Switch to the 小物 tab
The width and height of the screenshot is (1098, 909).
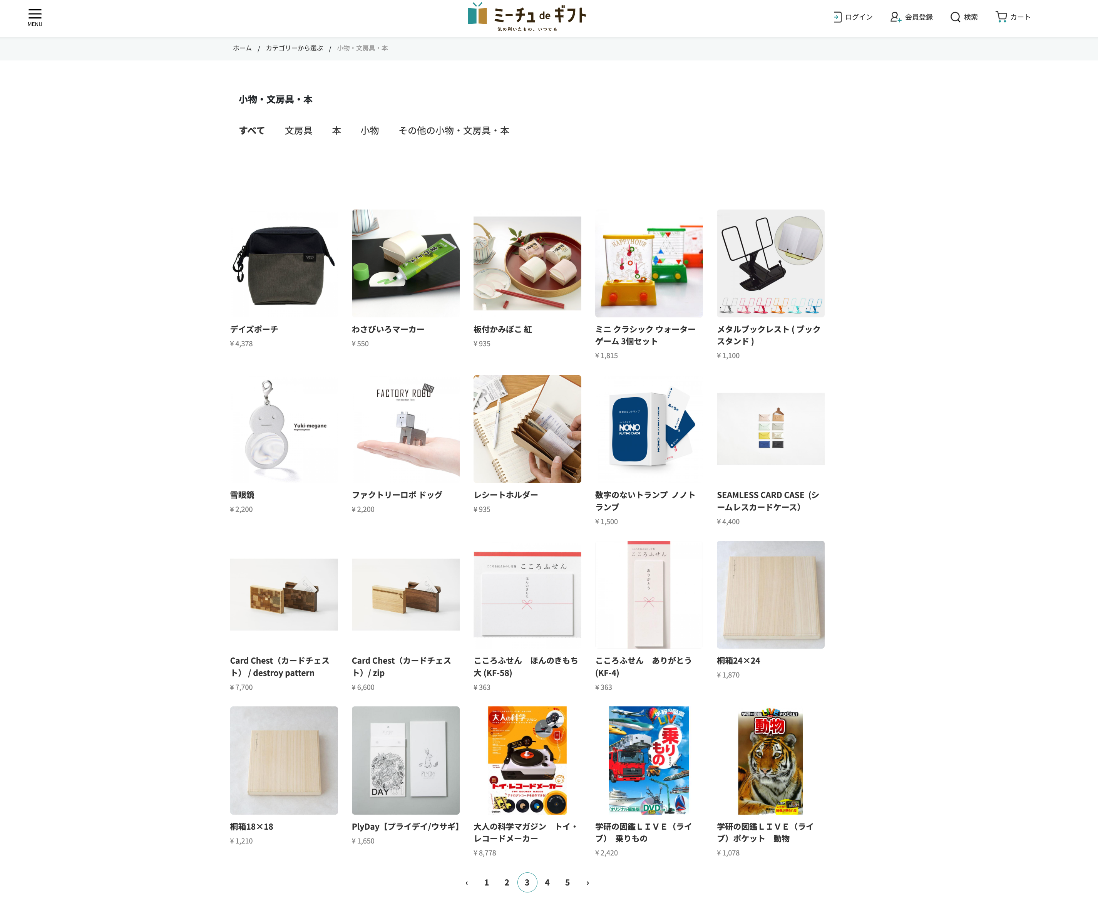[370, 130]
